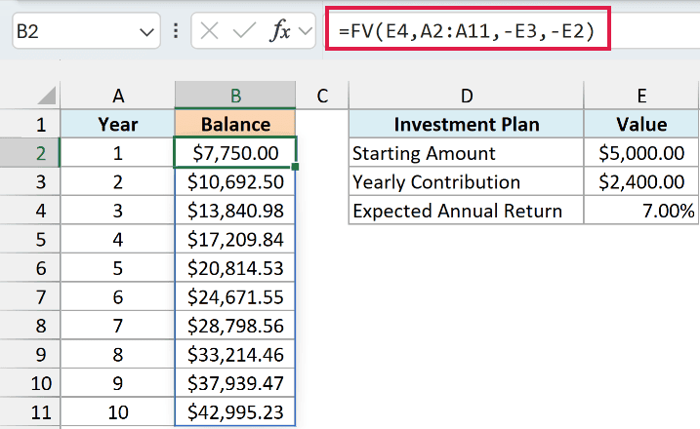Image resolution: width=700 pixels, height=429 pixels.
Task: Select row 7 header
Action: [30, 296]
